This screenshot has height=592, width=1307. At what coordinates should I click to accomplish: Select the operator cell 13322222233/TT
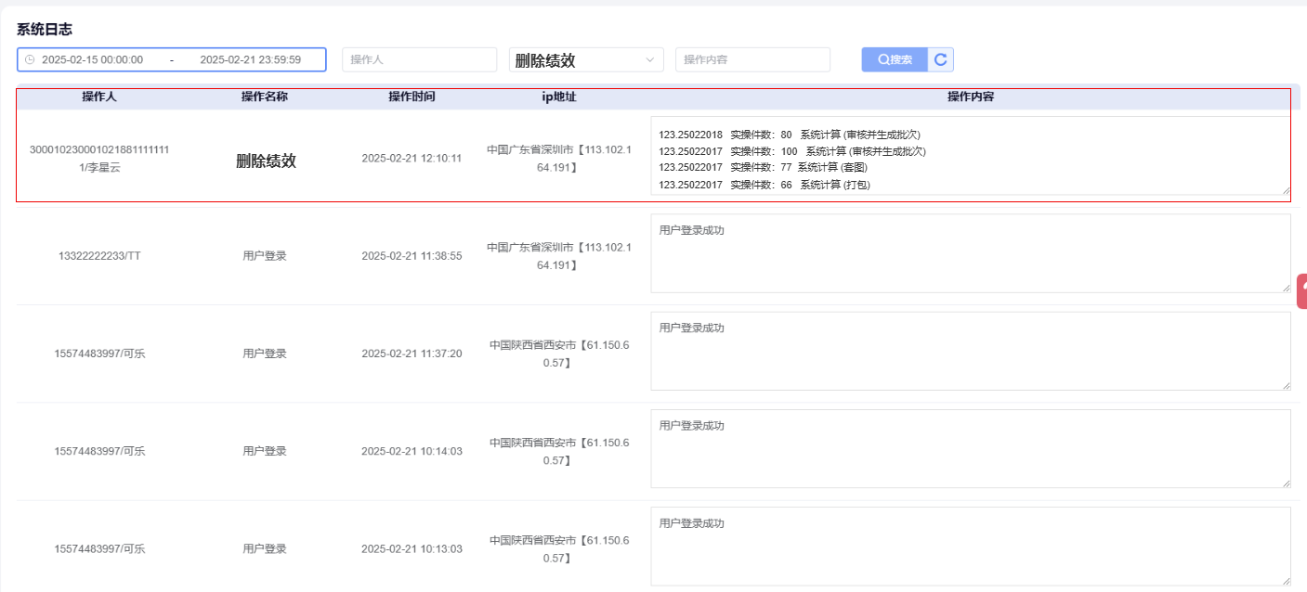coord(99,256)
